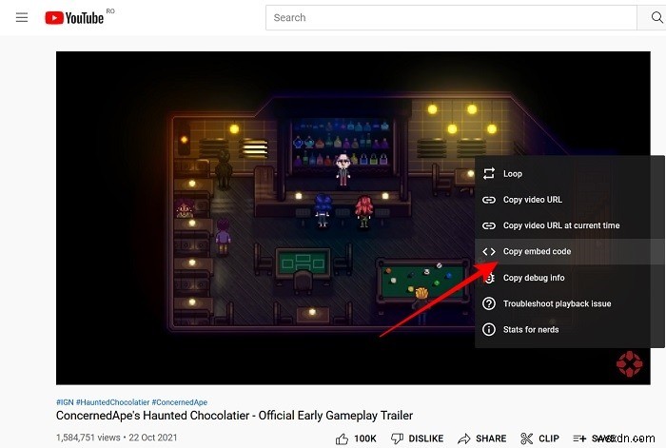Click the search magnifier button
666x448 pixels.
coord(656,17)
